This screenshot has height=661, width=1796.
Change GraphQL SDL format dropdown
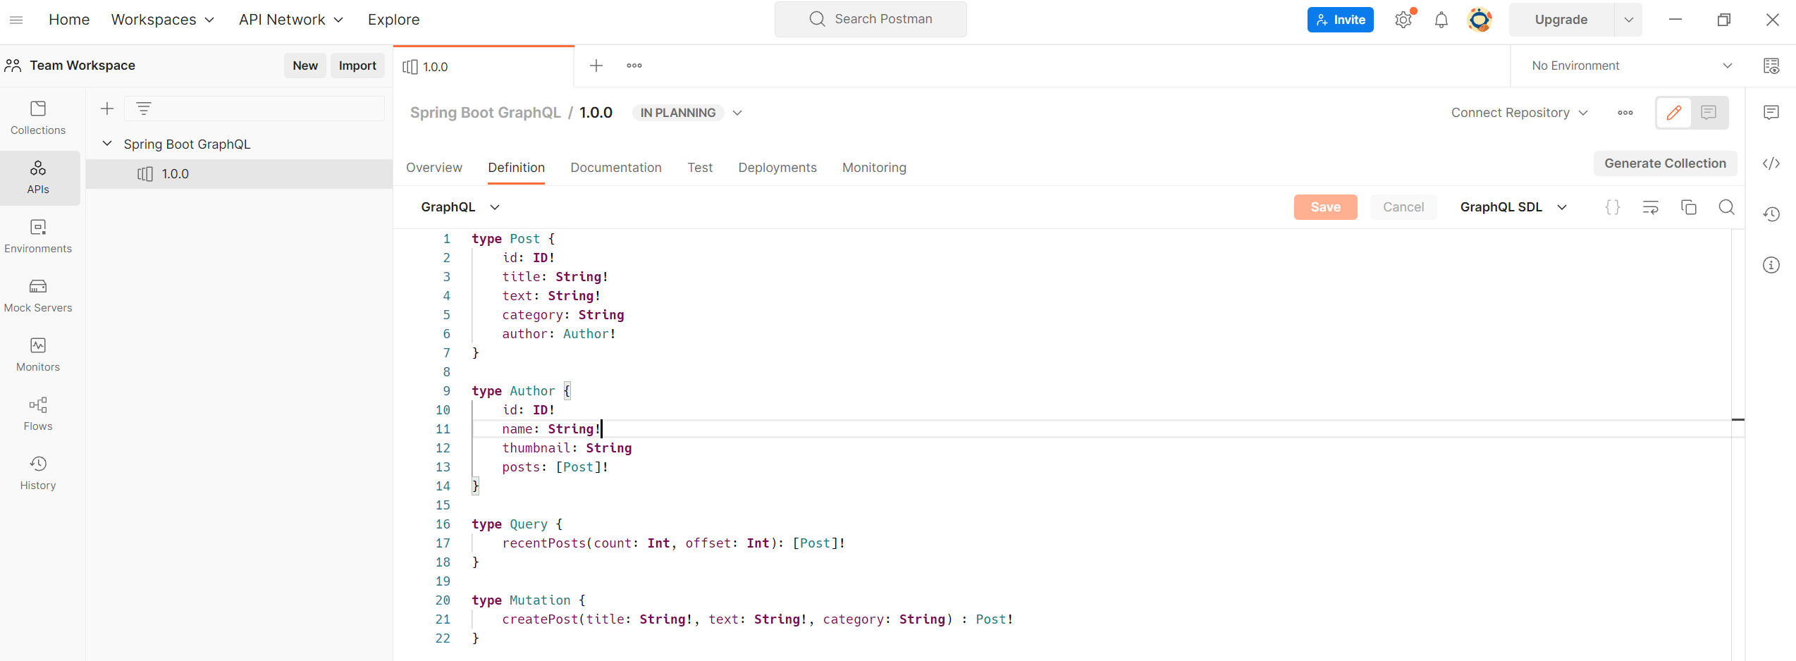(1513, 207)
